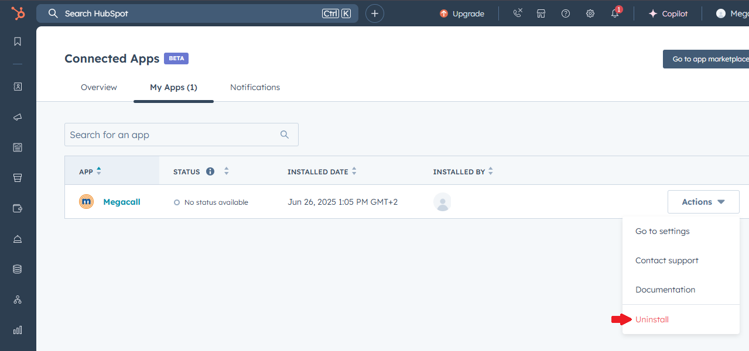
Task: Open the Service bell-tray sidebar icon
Action: 18,239
